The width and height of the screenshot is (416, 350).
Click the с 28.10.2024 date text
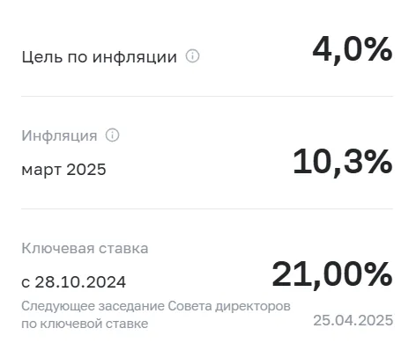pyautogui.click(x=74, y=282)
